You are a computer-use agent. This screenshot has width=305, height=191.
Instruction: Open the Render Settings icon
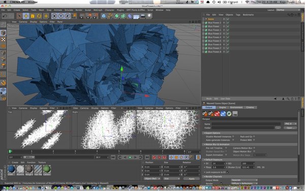pos(96,16)
